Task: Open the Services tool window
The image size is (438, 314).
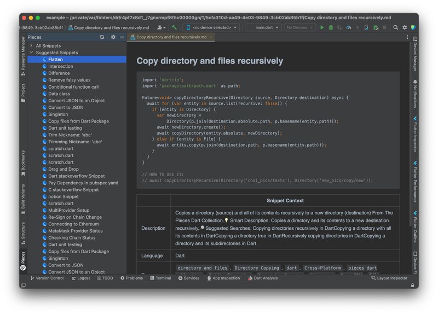Action: (x=189, y=278)
